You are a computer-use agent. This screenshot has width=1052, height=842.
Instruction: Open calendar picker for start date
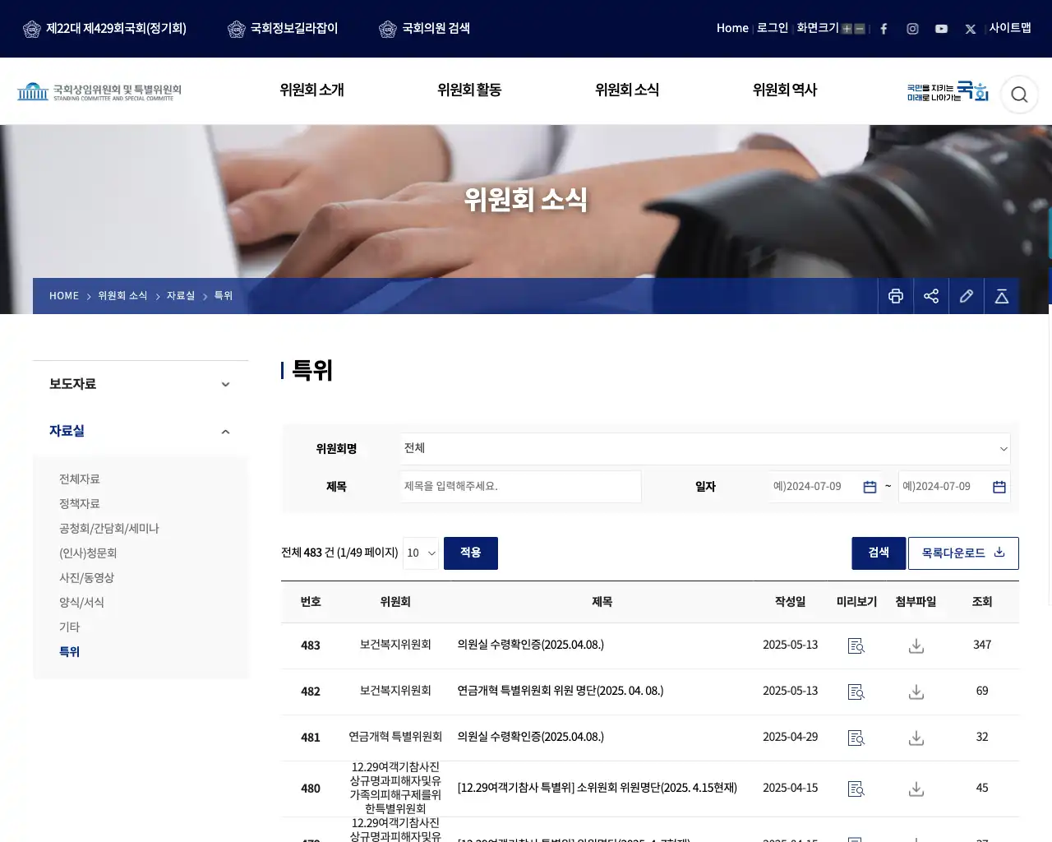click(870, 487)
